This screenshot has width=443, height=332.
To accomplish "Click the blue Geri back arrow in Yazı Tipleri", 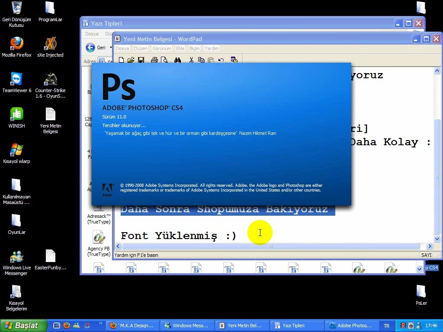I will coord(90,48).
